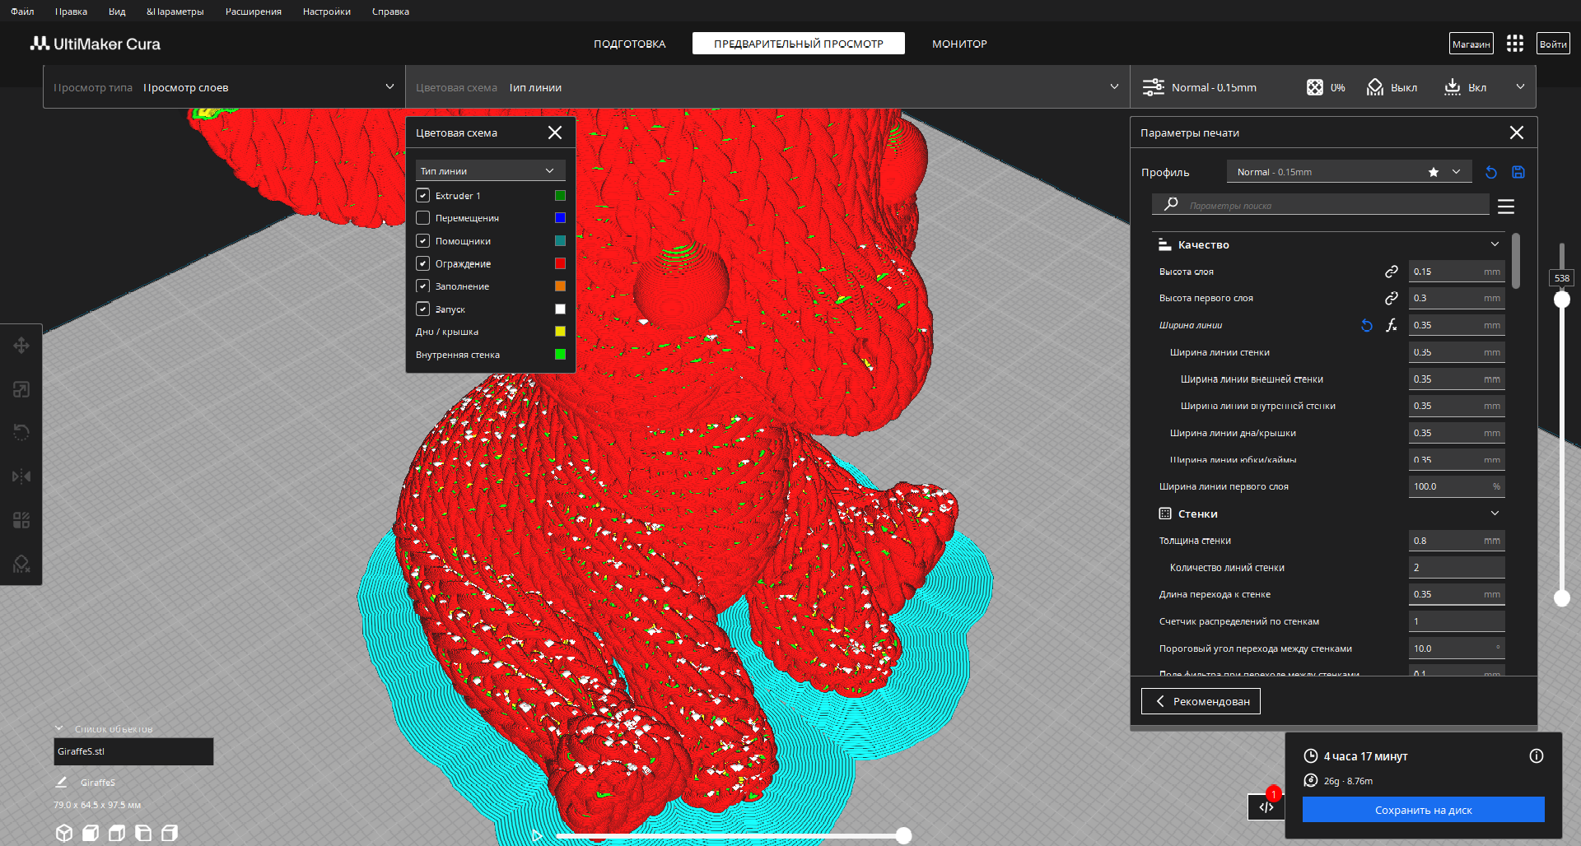Toggle the Extruder 1 checkbox
This screenshot has height=846, width=1581.
422,195
